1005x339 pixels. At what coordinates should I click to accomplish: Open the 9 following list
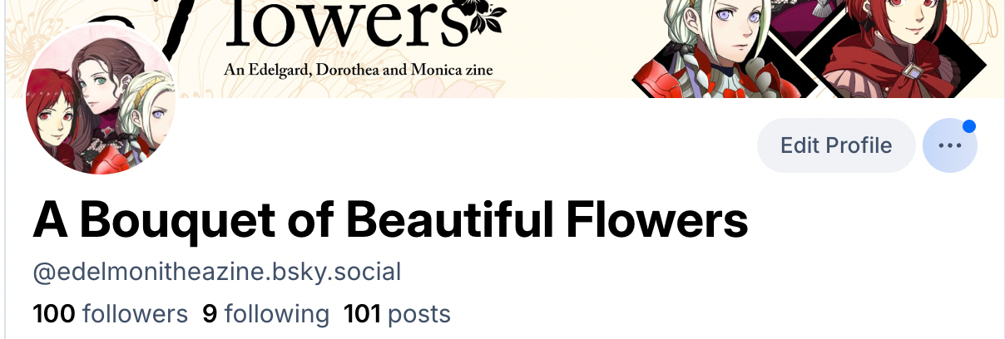coord(265,314)
